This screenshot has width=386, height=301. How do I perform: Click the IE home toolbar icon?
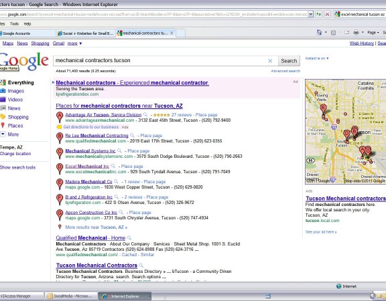(x=319, y=32)
